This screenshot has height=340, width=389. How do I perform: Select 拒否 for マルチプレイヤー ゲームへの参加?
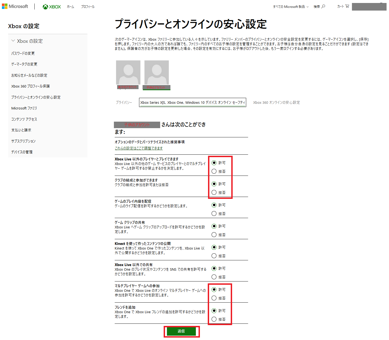[214, 298]
